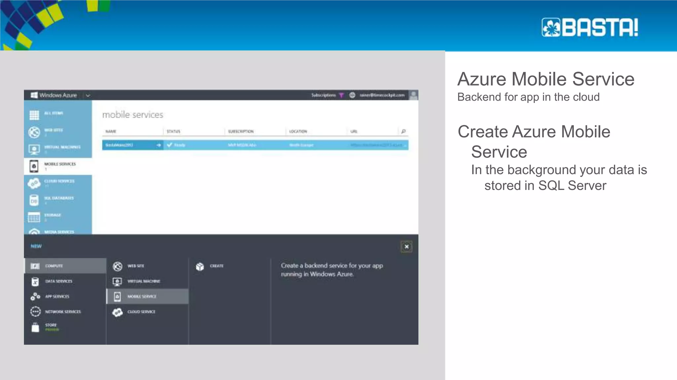Click the NEW label in the bottom drawer
The width and height of the screenshot is (677, 380).
(x=36, y=246)
